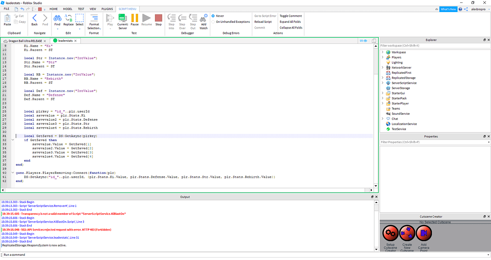Select the Never pause option
The height and width of the screenshot is (260, 491).
click(213, 16)
